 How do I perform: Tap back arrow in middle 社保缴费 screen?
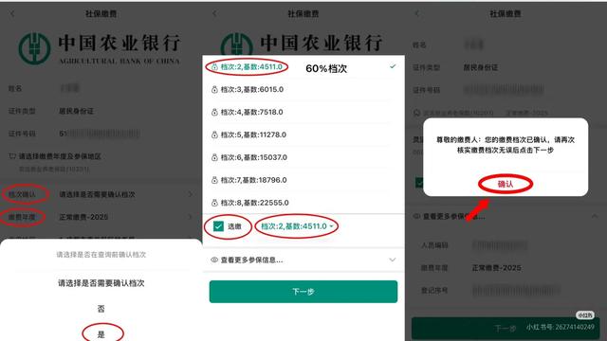(x=214, y=14)
